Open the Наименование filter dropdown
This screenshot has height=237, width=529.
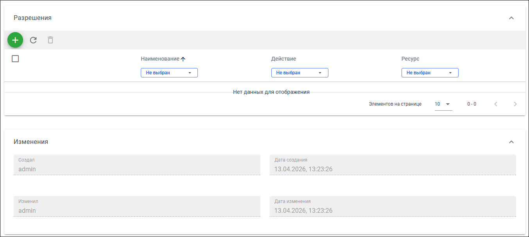[169, 73]
